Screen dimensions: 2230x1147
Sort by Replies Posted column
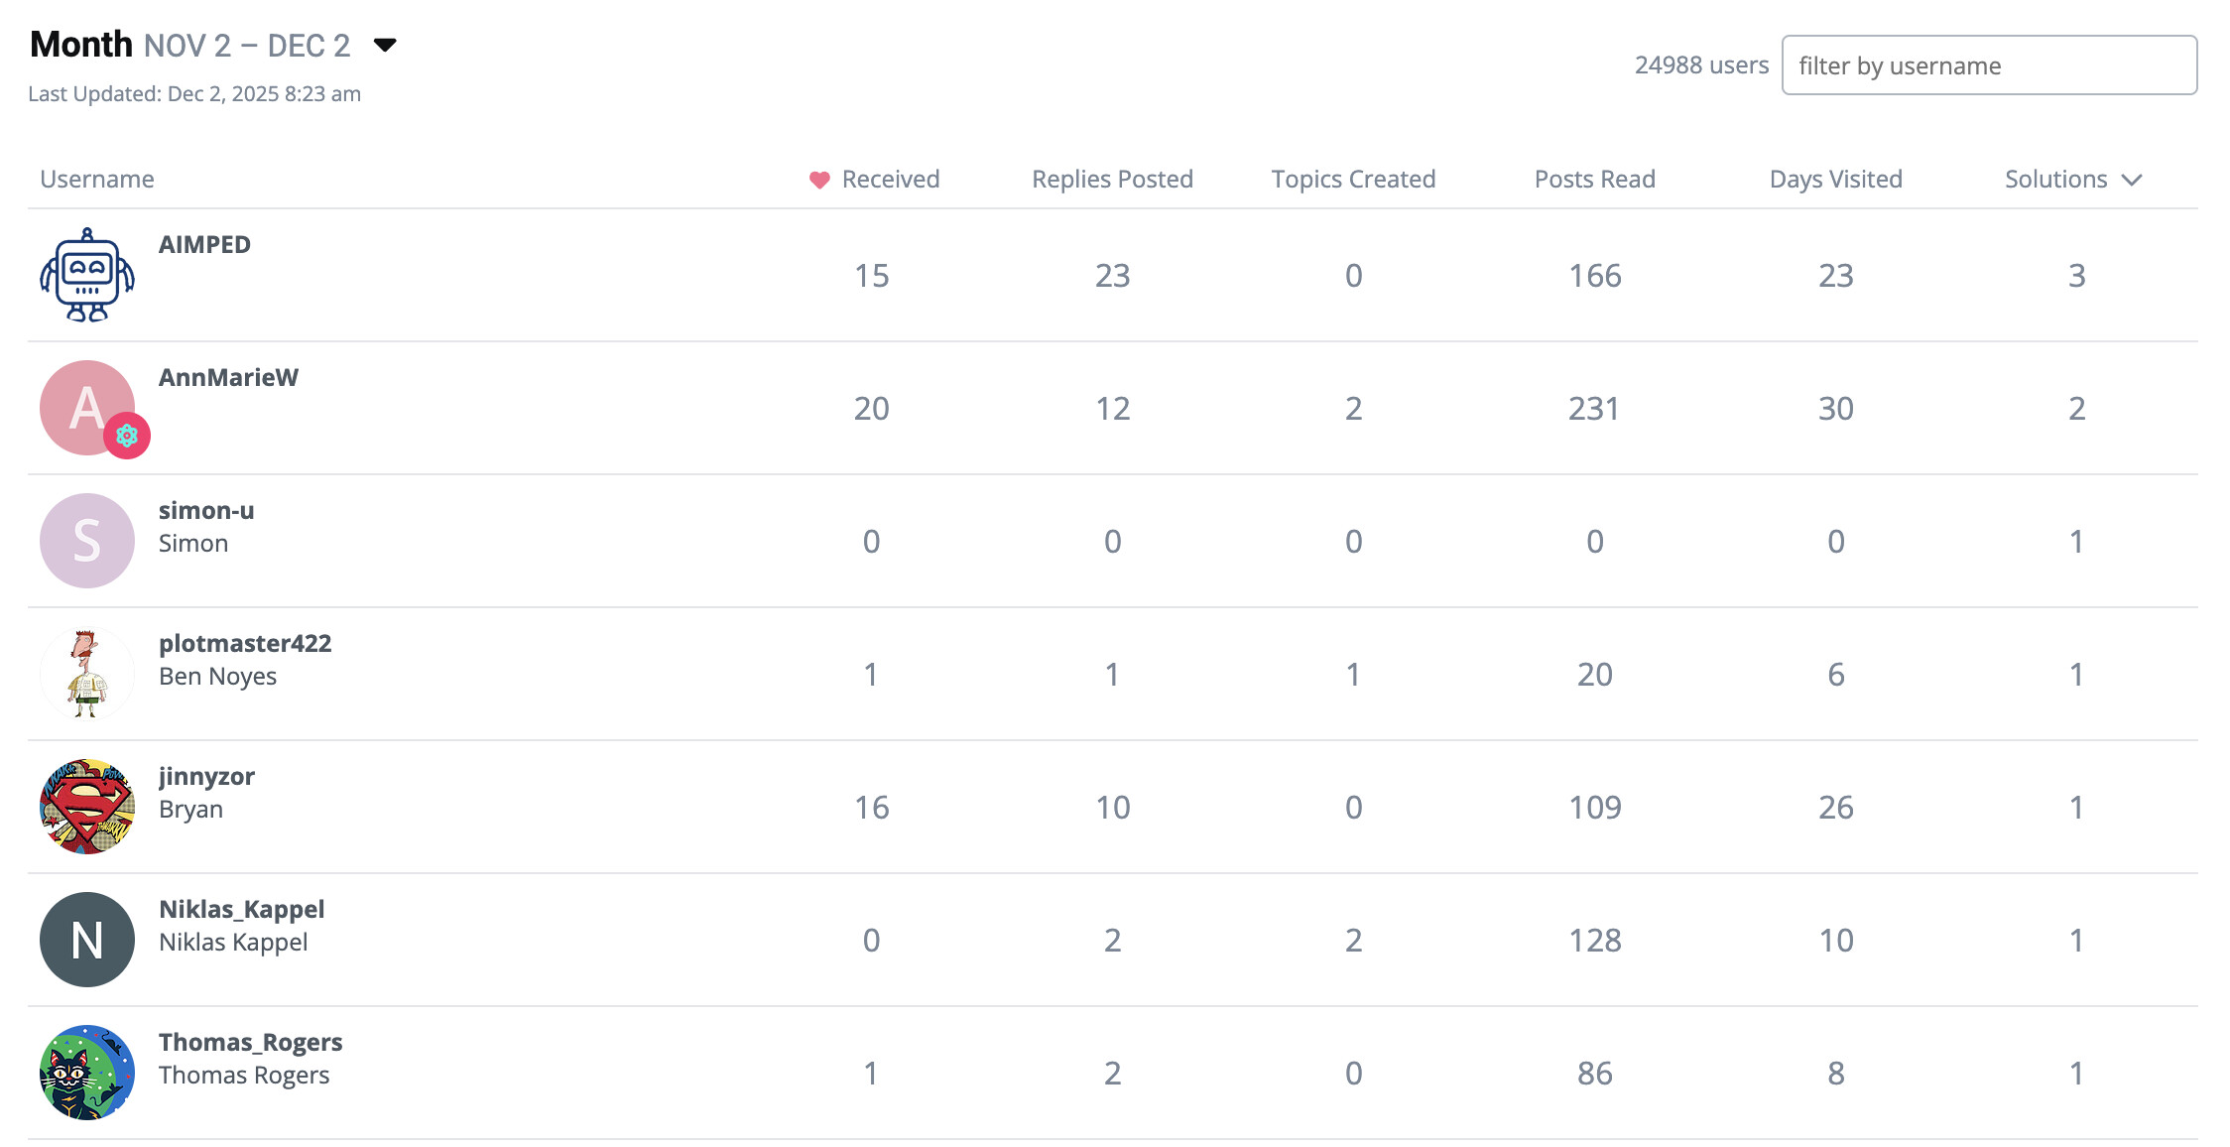pos(1112,180)
